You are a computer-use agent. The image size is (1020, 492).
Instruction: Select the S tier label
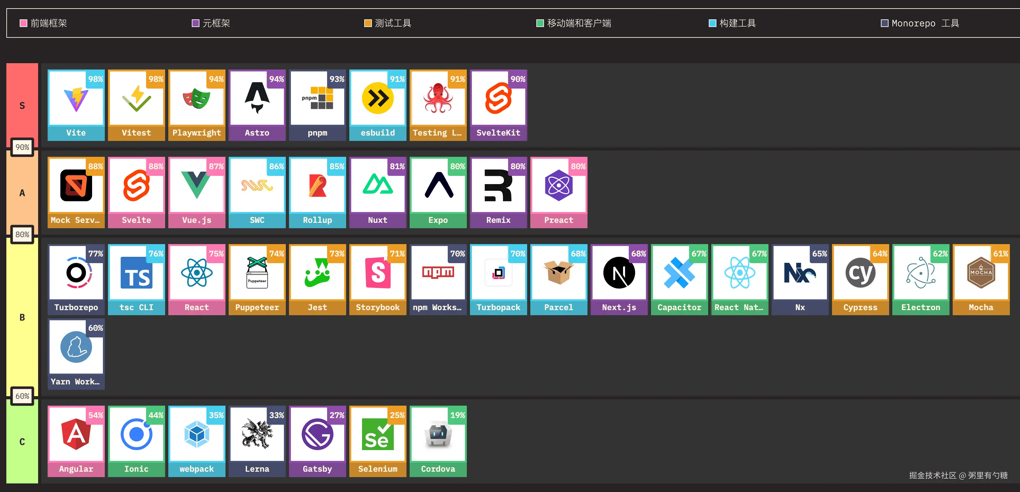coord(22,106)
